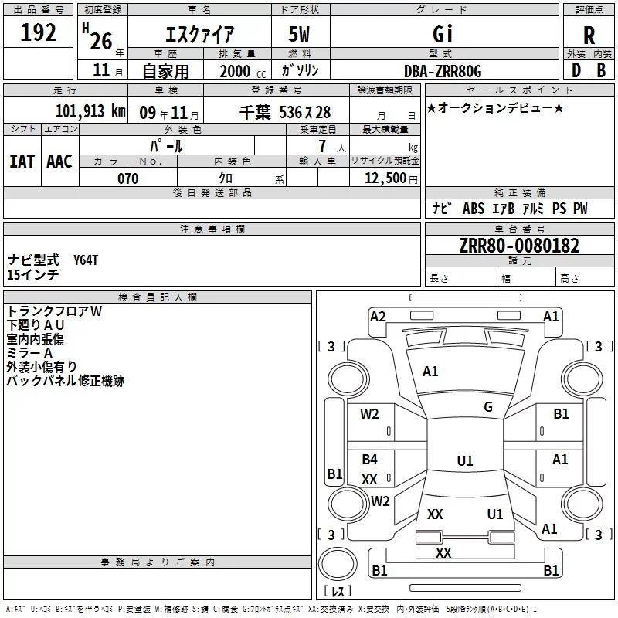Click the chassis number ZRR80-0080182
This screenshot has width=618, height=618.
[519, 246]
